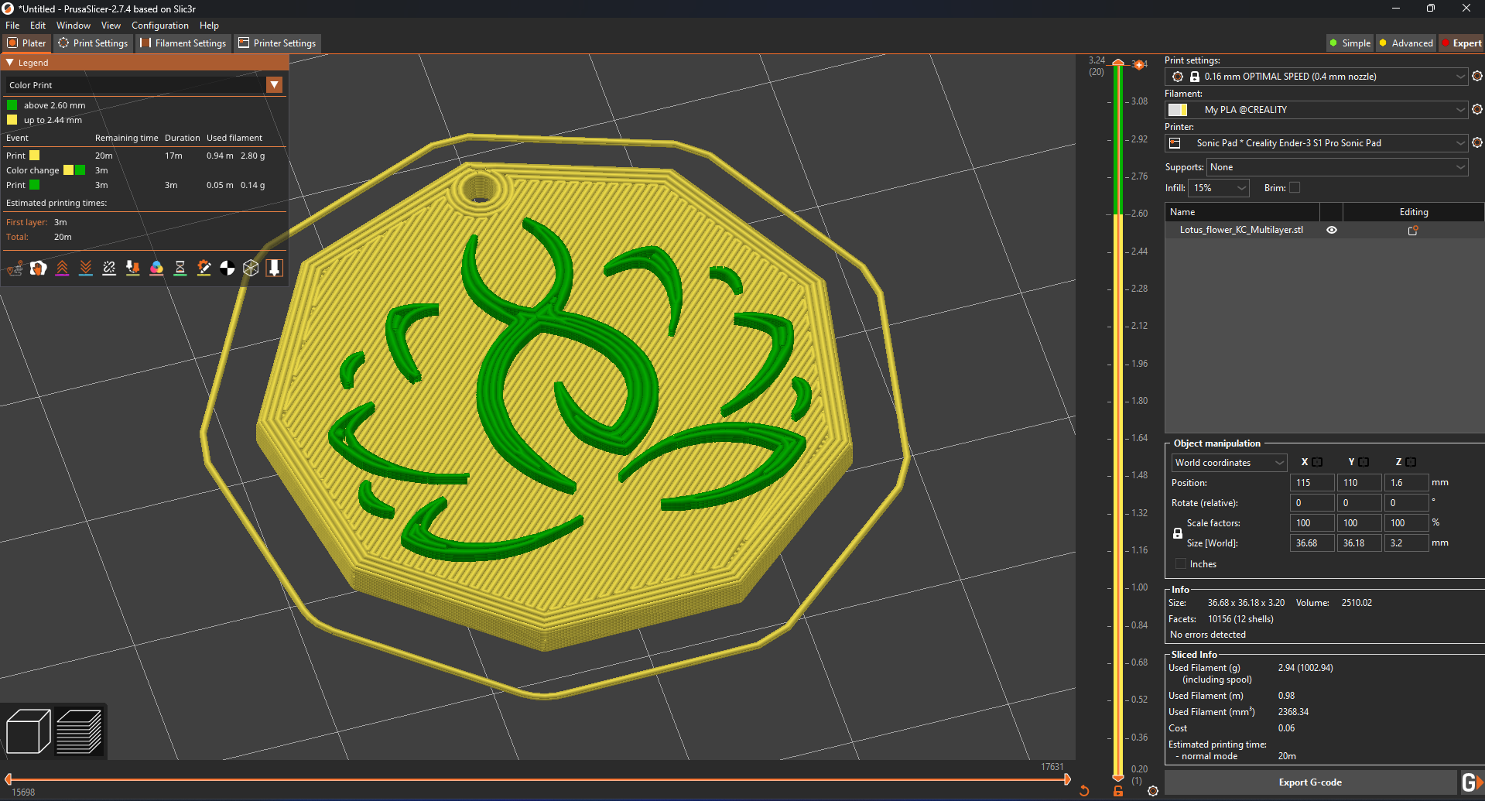Click Export G-code button
1485x801 pixels.
click(1310, 782)
